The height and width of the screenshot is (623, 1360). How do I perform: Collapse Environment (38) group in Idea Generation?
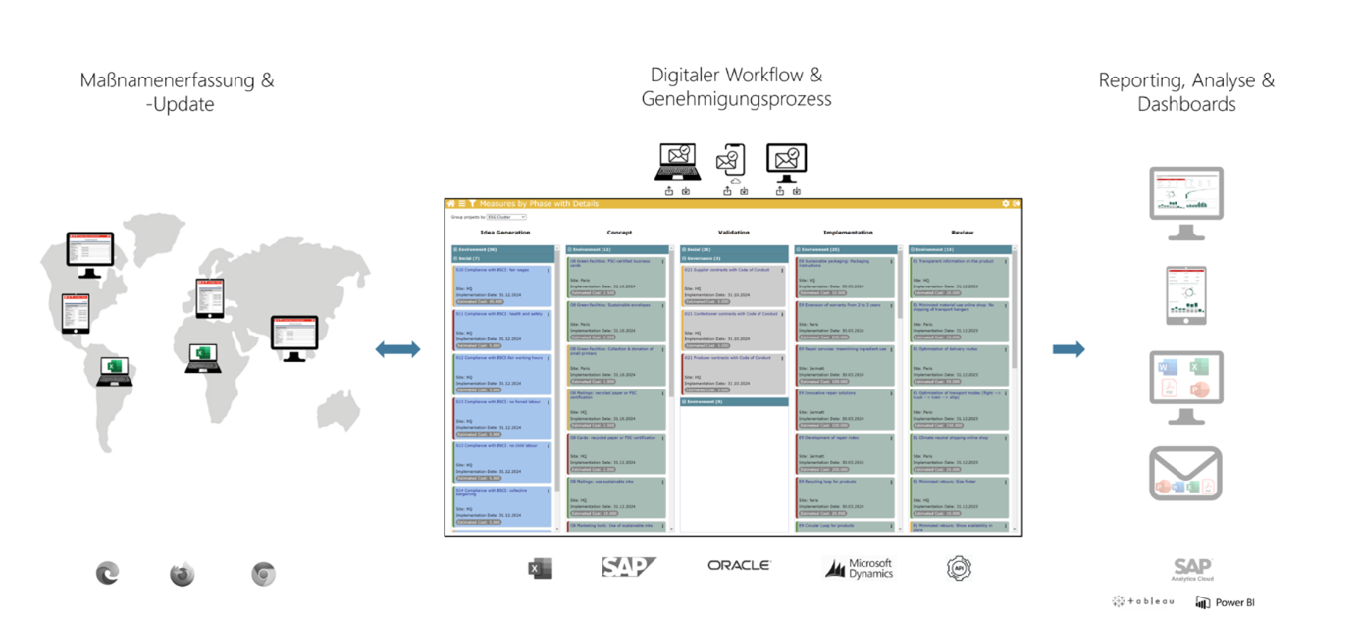(x=455, y=250)
